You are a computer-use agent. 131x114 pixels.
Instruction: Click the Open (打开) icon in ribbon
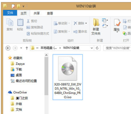pos(125,21)
